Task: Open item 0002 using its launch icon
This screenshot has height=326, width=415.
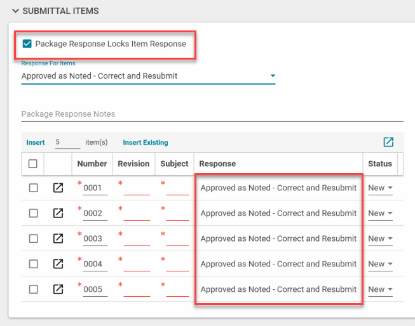Action: pyautogui.click(x=58, y=213)
